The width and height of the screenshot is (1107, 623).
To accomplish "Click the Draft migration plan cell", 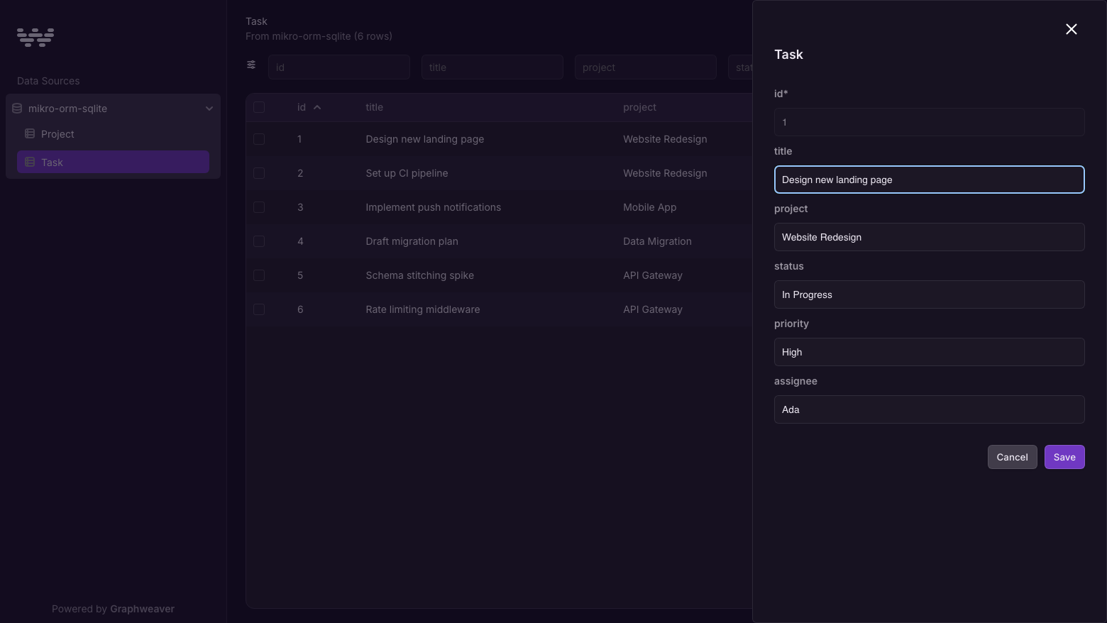I will 412,241.
